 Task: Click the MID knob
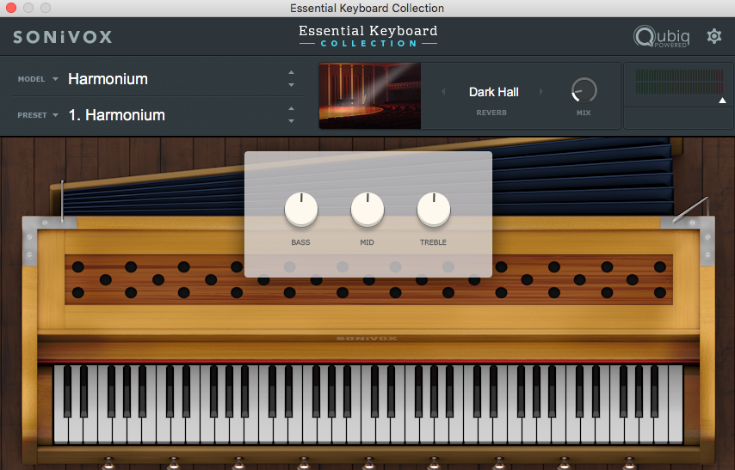[367, 209]
